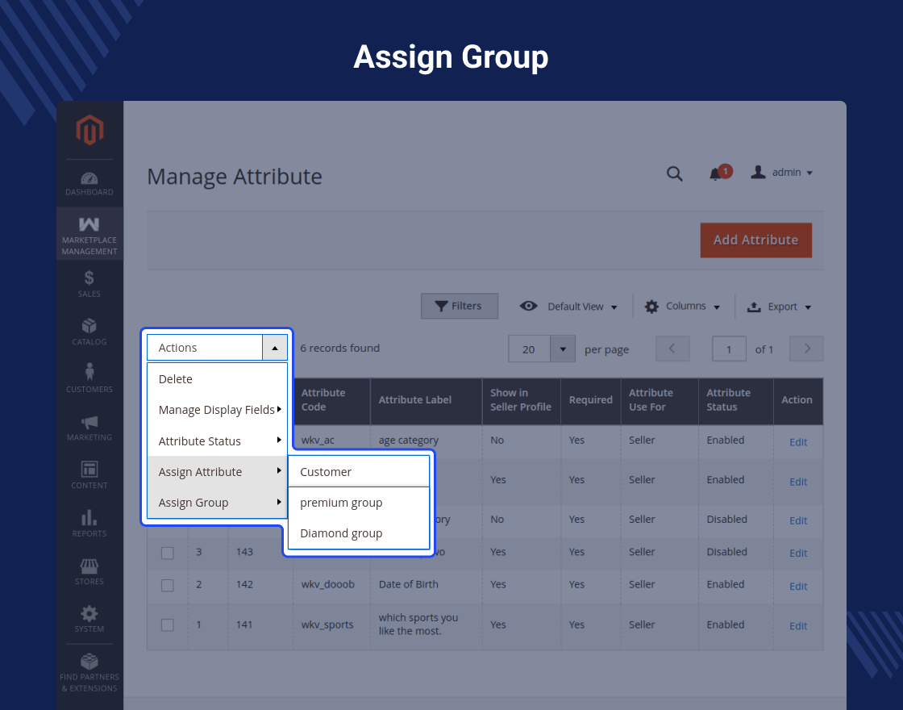
Task: Click the 'age category' label cell
Action: 408,441
